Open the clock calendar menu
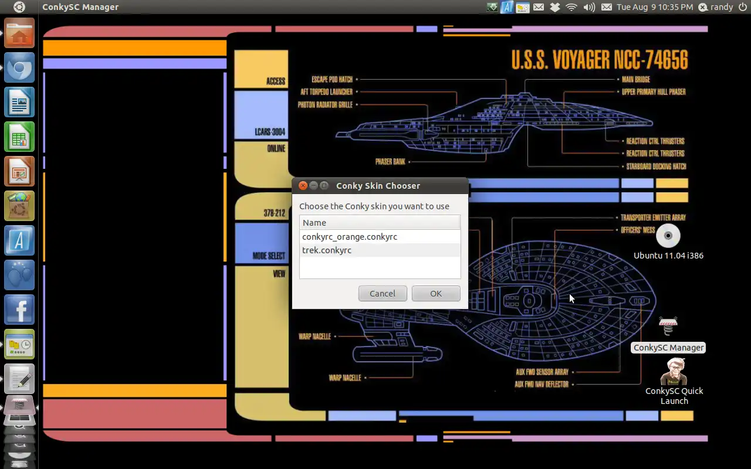The image size is (751, 469). 655,7
